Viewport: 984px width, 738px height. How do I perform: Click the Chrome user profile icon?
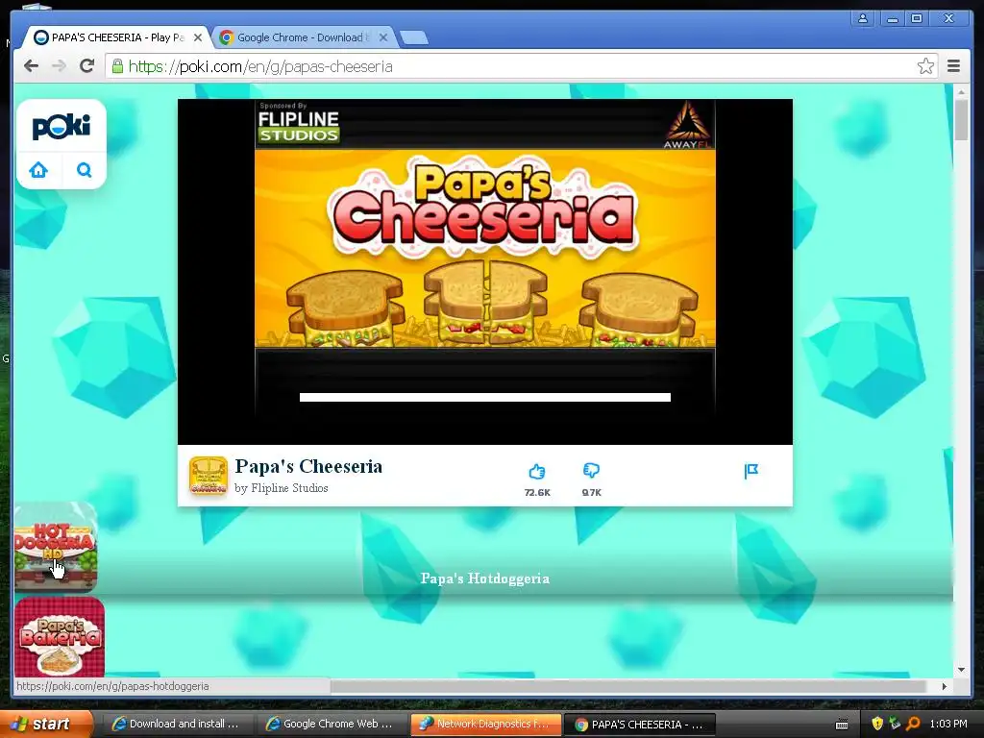tap(863, 19)
